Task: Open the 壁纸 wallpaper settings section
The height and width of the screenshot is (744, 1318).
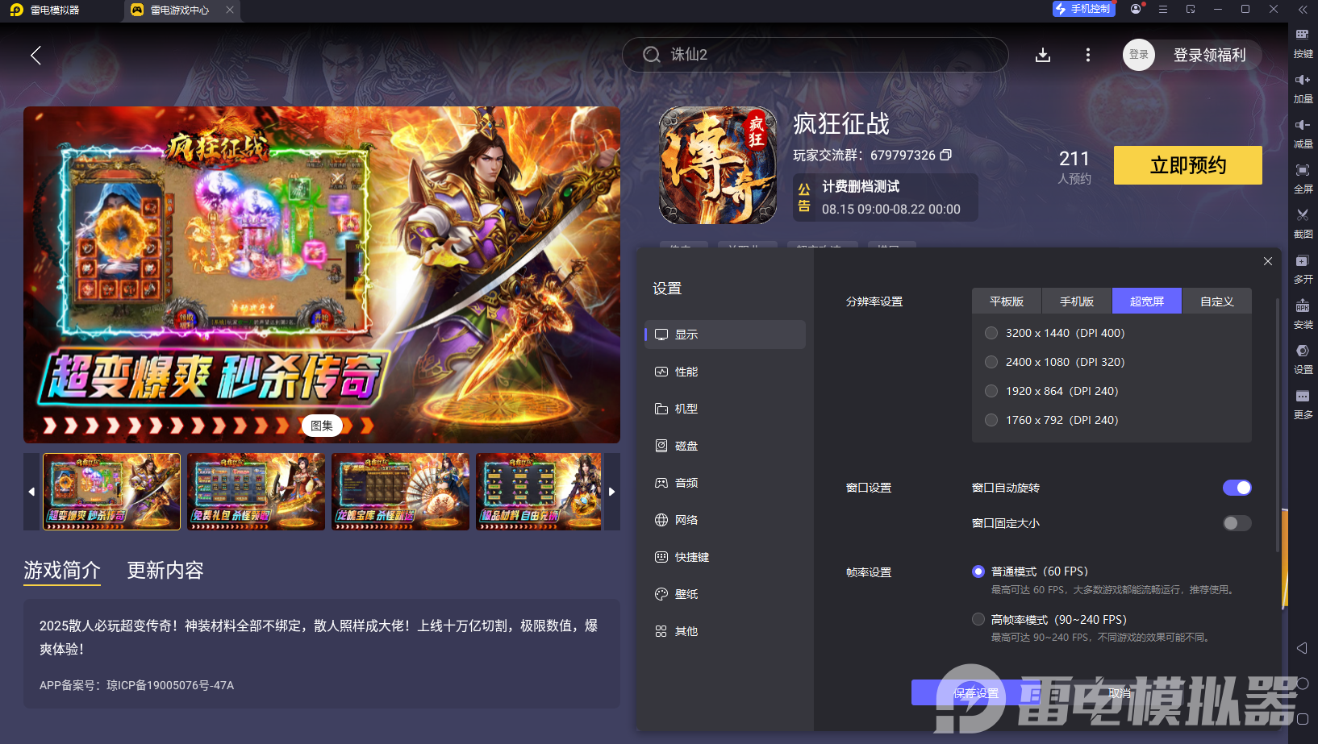Action: pyautogui.click(x=686, y=594)
